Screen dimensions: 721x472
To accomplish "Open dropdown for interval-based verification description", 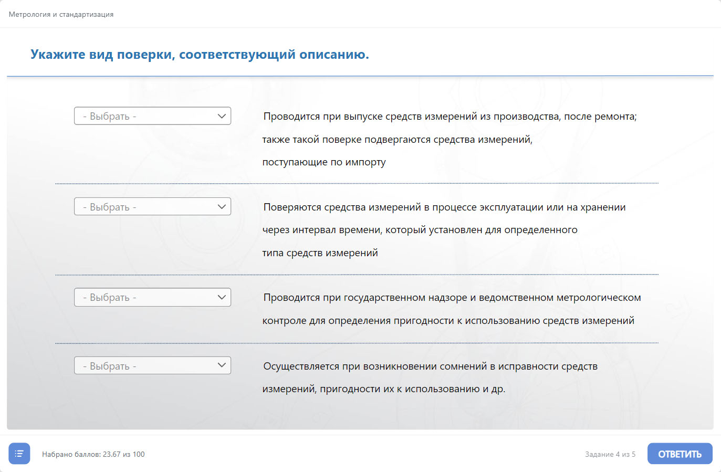I will tap(152, 207).
